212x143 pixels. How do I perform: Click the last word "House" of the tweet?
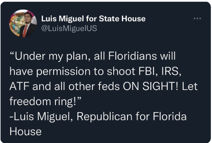[25, 131]
